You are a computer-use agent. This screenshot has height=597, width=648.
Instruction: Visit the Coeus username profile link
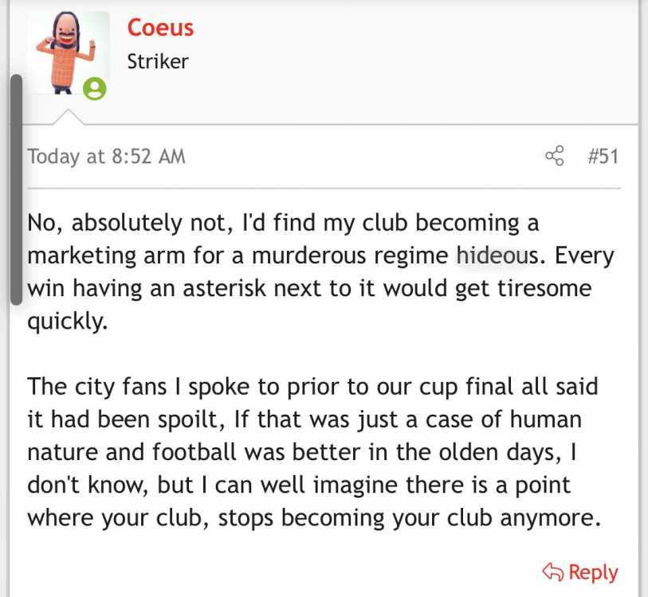tap(160, 28)
